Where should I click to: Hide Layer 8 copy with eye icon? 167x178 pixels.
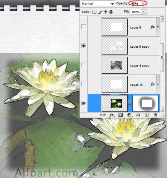pos(84,46)
